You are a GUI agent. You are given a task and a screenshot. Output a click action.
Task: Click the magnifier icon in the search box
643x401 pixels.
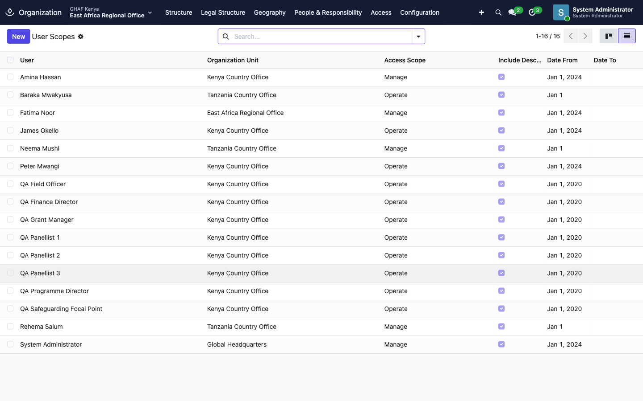pyautogui.click(x=226, y=37)
